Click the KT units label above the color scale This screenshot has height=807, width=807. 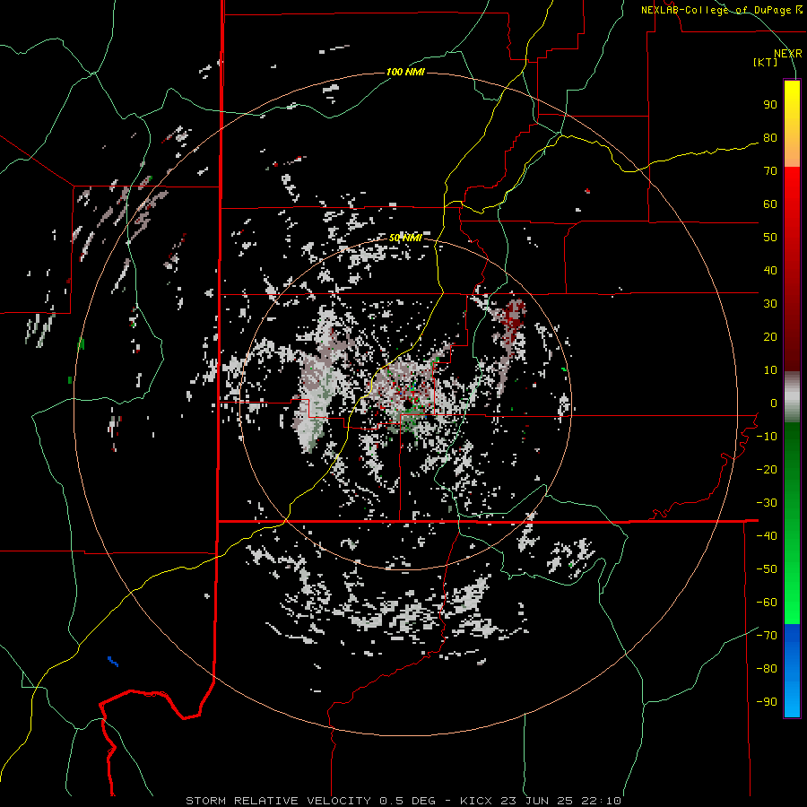[x=766, y=62]
